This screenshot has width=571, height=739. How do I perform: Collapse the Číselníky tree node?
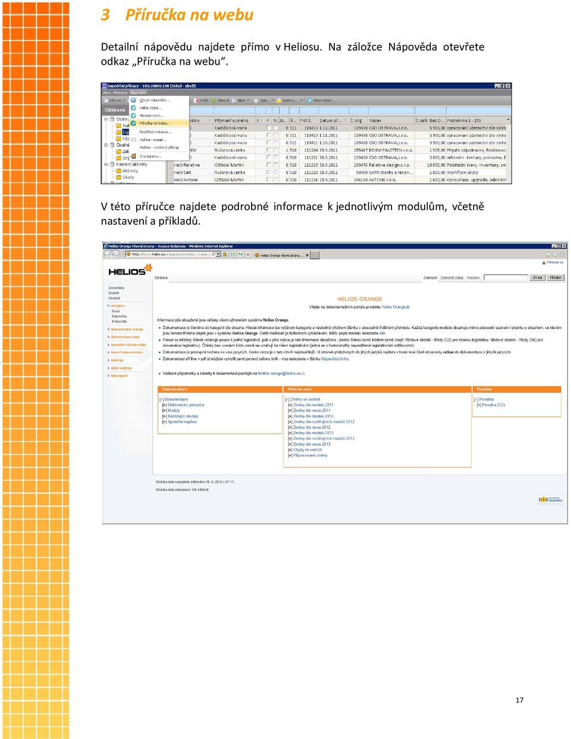106,145
